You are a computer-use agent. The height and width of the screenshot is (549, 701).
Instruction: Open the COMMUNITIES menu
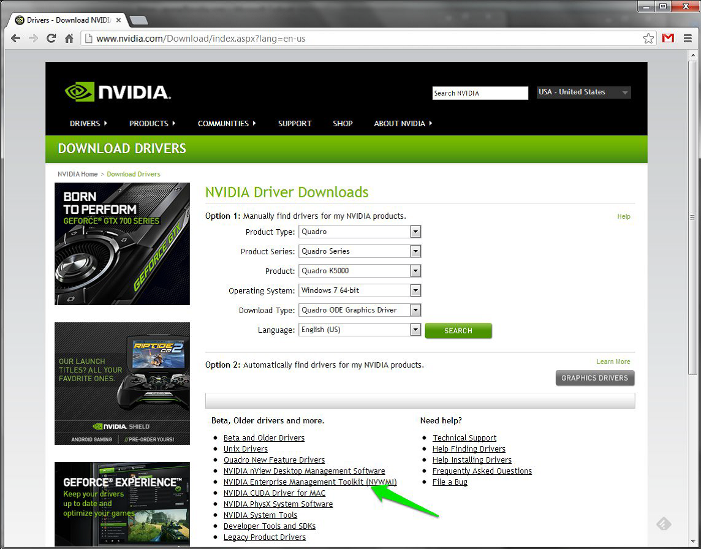227,123
